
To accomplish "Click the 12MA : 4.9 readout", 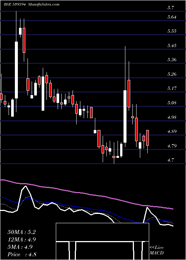I will 22,240.
